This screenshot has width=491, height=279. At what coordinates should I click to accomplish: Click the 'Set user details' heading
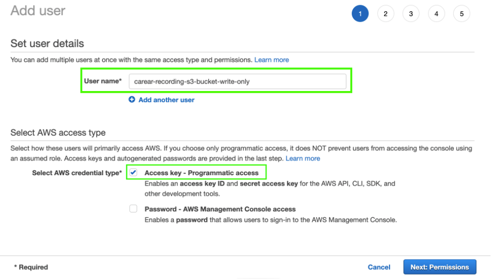click(x=47, y=44)
